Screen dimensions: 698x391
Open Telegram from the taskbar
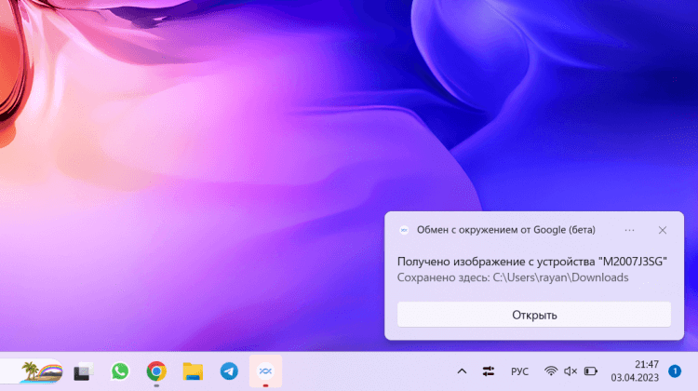tap(229, 371)
